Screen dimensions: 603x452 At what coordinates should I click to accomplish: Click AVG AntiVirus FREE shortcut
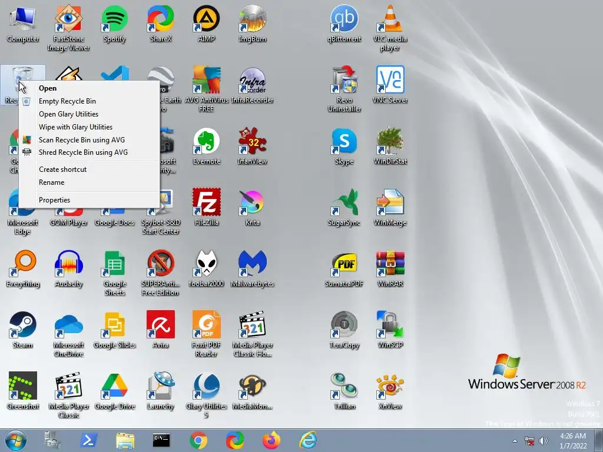pyautogui.click(x=207, y=89)
